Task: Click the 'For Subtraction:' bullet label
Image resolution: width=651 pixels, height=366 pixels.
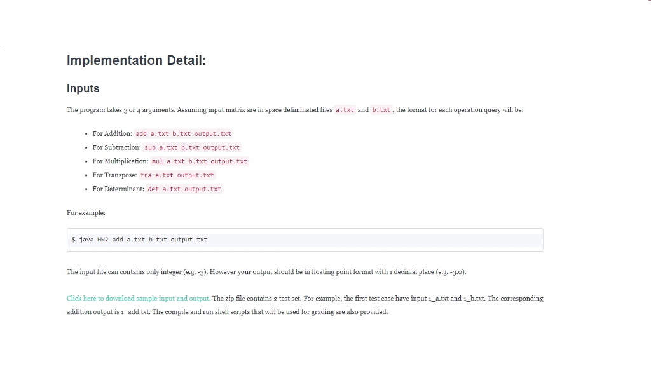Action: (117, 147)
